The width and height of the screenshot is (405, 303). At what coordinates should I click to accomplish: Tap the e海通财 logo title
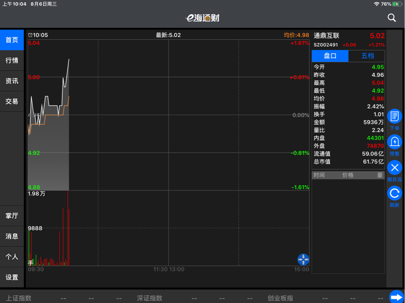pyautogui.click(x=202, y=18)
